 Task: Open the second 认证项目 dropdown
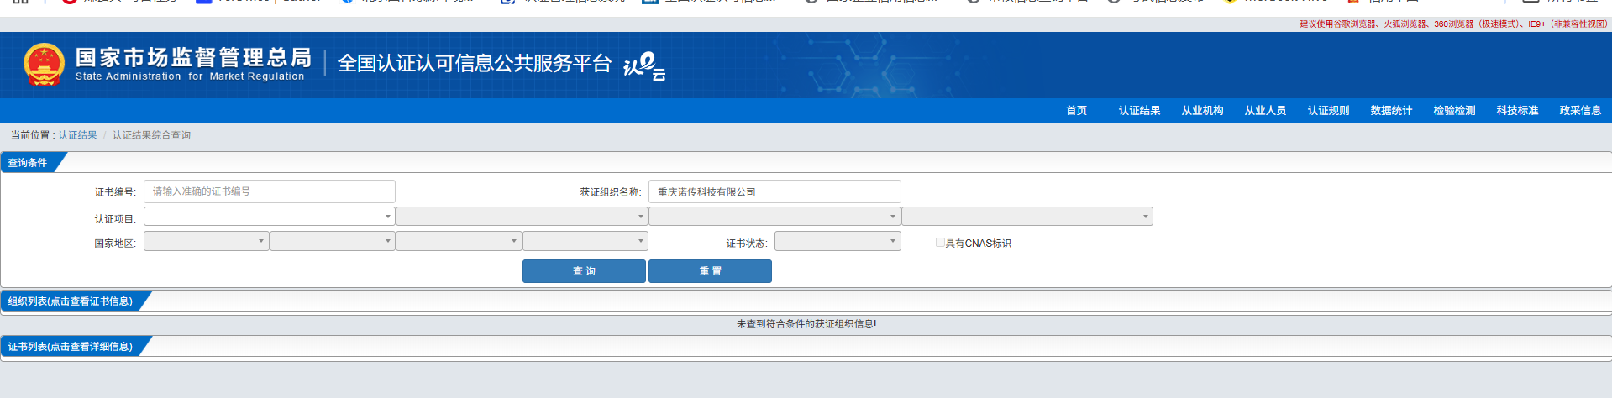pyautogui.click(x=522, y=217)
